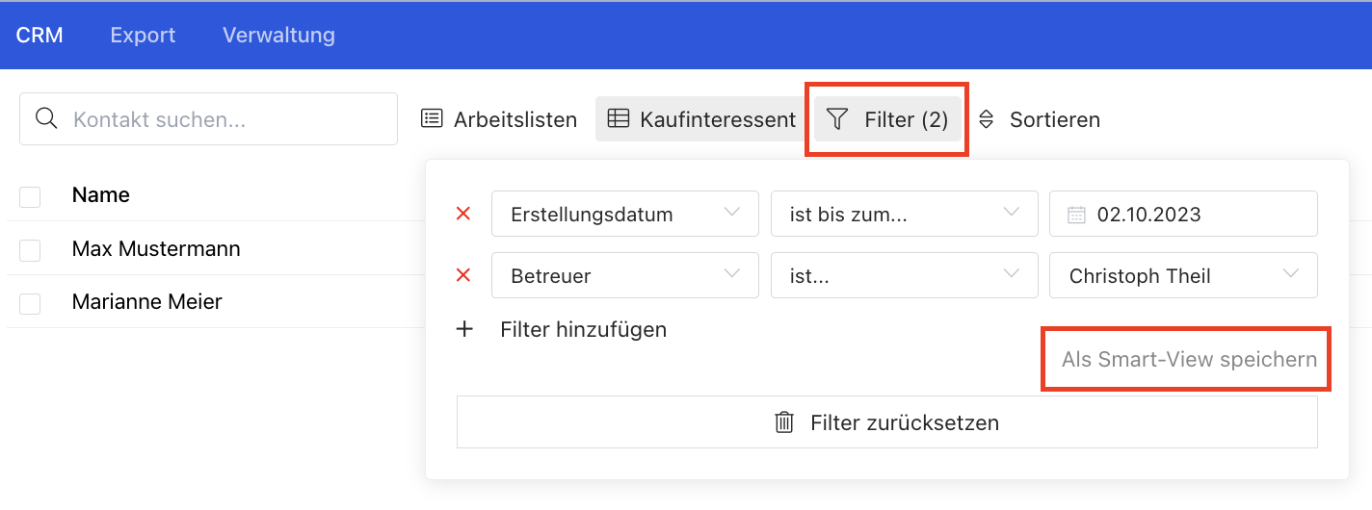Toggle the select-all checkbox beside Name
Screen dimensions: 1372x510
pyautogui.click(x=30, y=196)
